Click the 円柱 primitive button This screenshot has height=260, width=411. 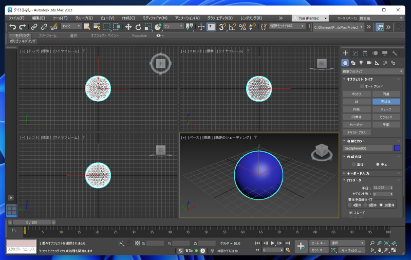[357, 109]
